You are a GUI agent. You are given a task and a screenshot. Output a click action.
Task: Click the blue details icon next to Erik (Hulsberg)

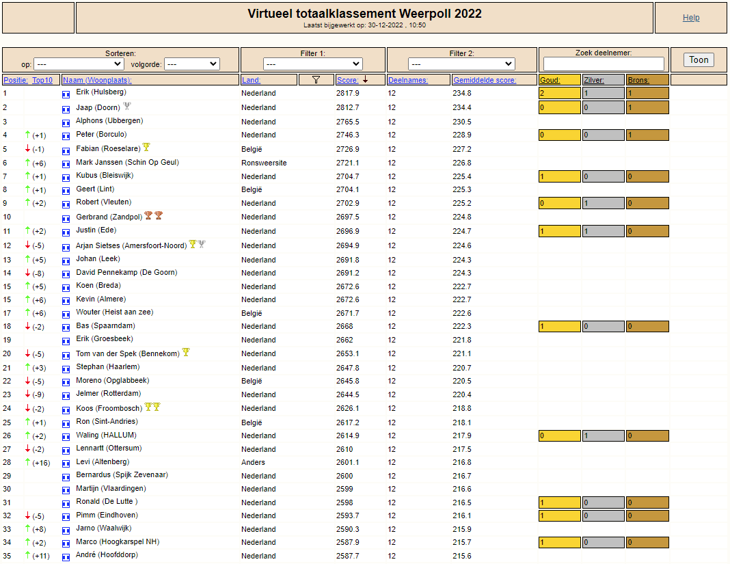coord(66,94)
